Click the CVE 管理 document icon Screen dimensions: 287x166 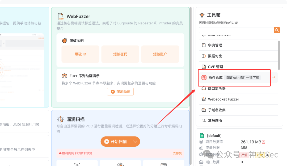pos(204,67)
